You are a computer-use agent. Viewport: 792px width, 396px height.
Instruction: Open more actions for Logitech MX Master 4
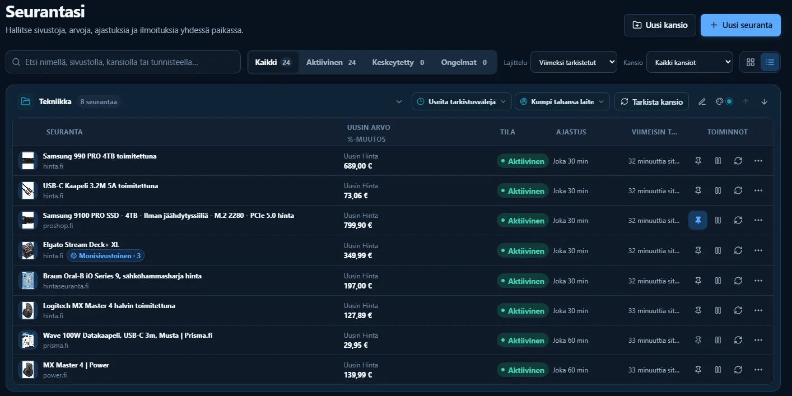pos(758,310)
